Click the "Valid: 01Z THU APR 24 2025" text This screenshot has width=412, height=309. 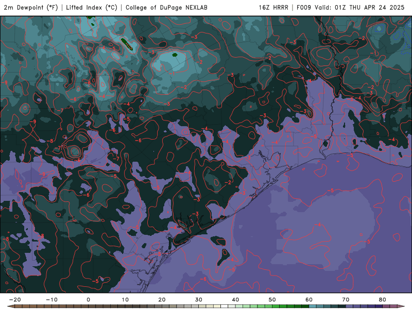(x=359, y=7)
